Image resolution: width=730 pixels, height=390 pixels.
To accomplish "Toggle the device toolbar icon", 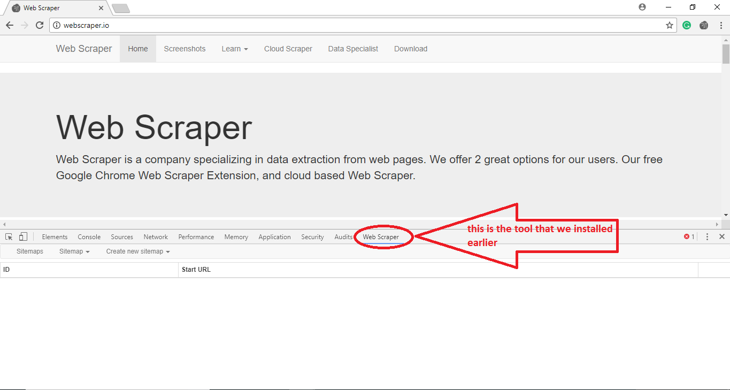I will click(22, 236).
